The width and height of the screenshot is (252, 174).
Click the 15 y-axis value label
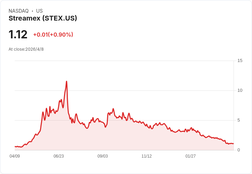(240, 61)
